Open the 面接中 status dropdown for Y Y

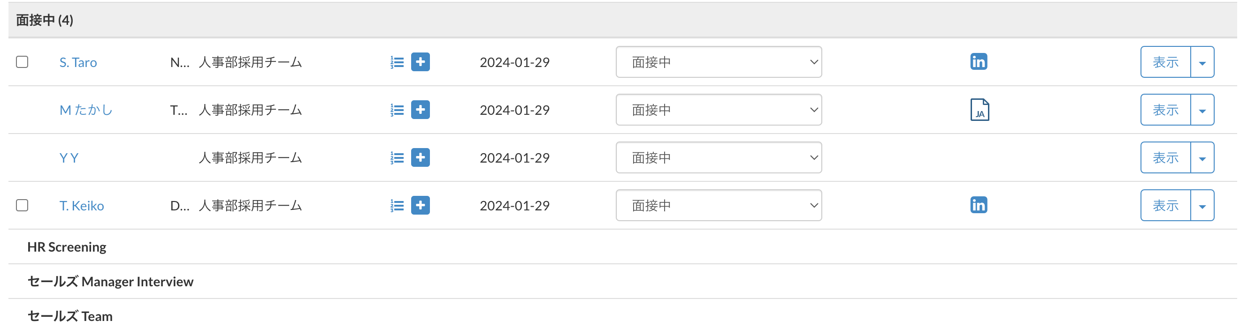point(718,157)
